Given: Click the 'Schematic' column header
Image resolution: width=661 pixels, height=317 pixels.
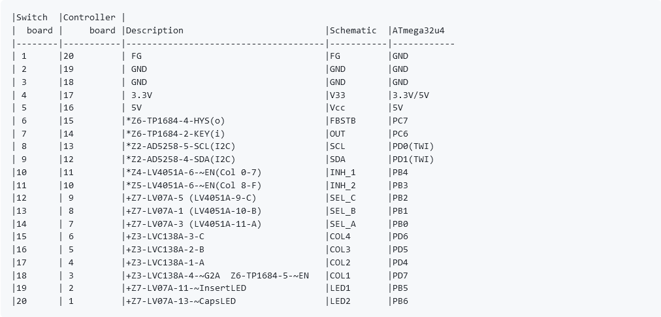Looking at the screenshot, I should [x=353, y=30].
